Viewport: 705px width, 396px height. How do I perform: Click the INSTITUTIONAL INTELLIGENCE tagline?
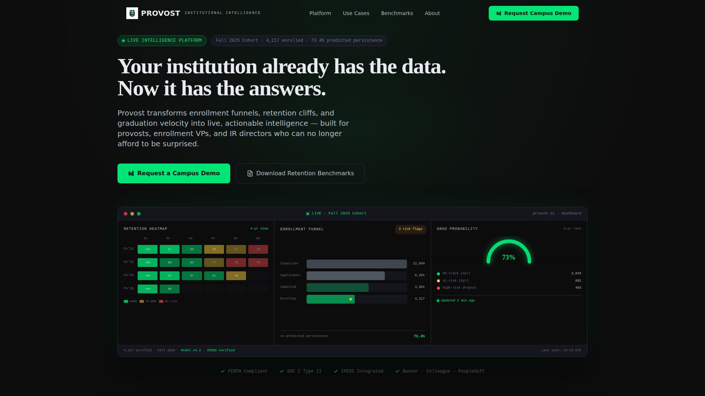click(223, 13)
